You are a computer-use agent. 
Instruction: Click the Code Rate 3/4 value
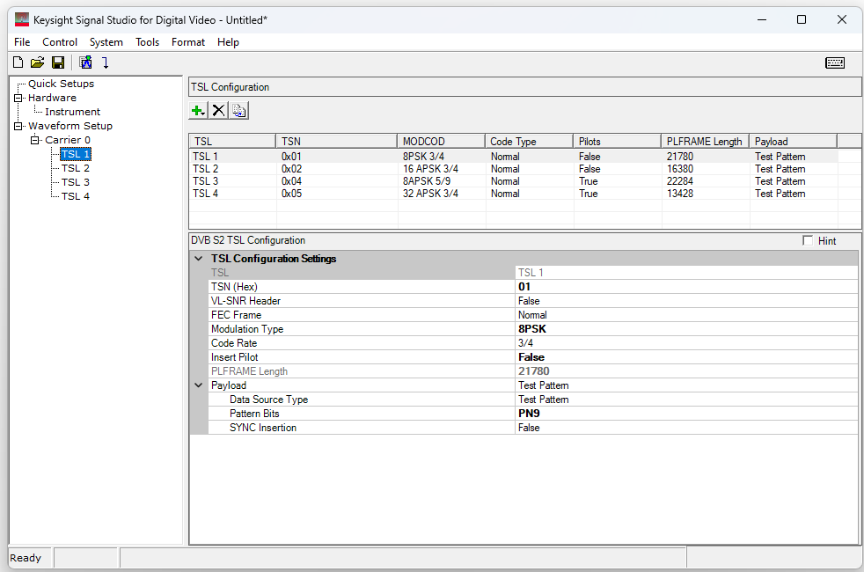pyautogui.click(x=686, y=342)
